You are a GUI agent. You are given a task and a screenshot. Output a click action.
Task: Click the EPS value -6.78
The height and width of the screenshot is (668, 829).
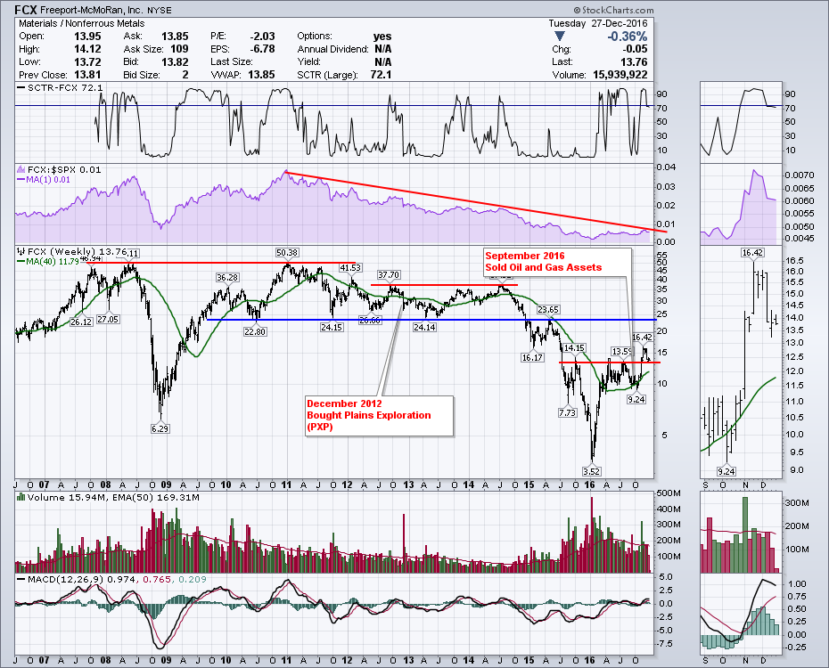pos(262,49)
